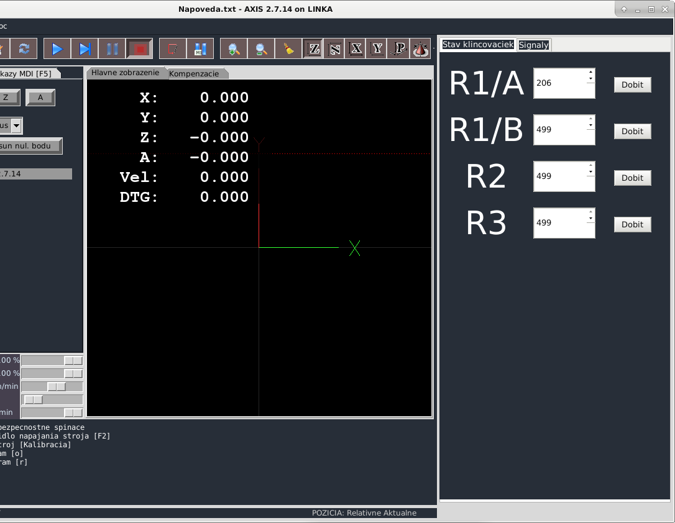Click the Z: position readout
The image size is (675, 523).
pos(194,137)
